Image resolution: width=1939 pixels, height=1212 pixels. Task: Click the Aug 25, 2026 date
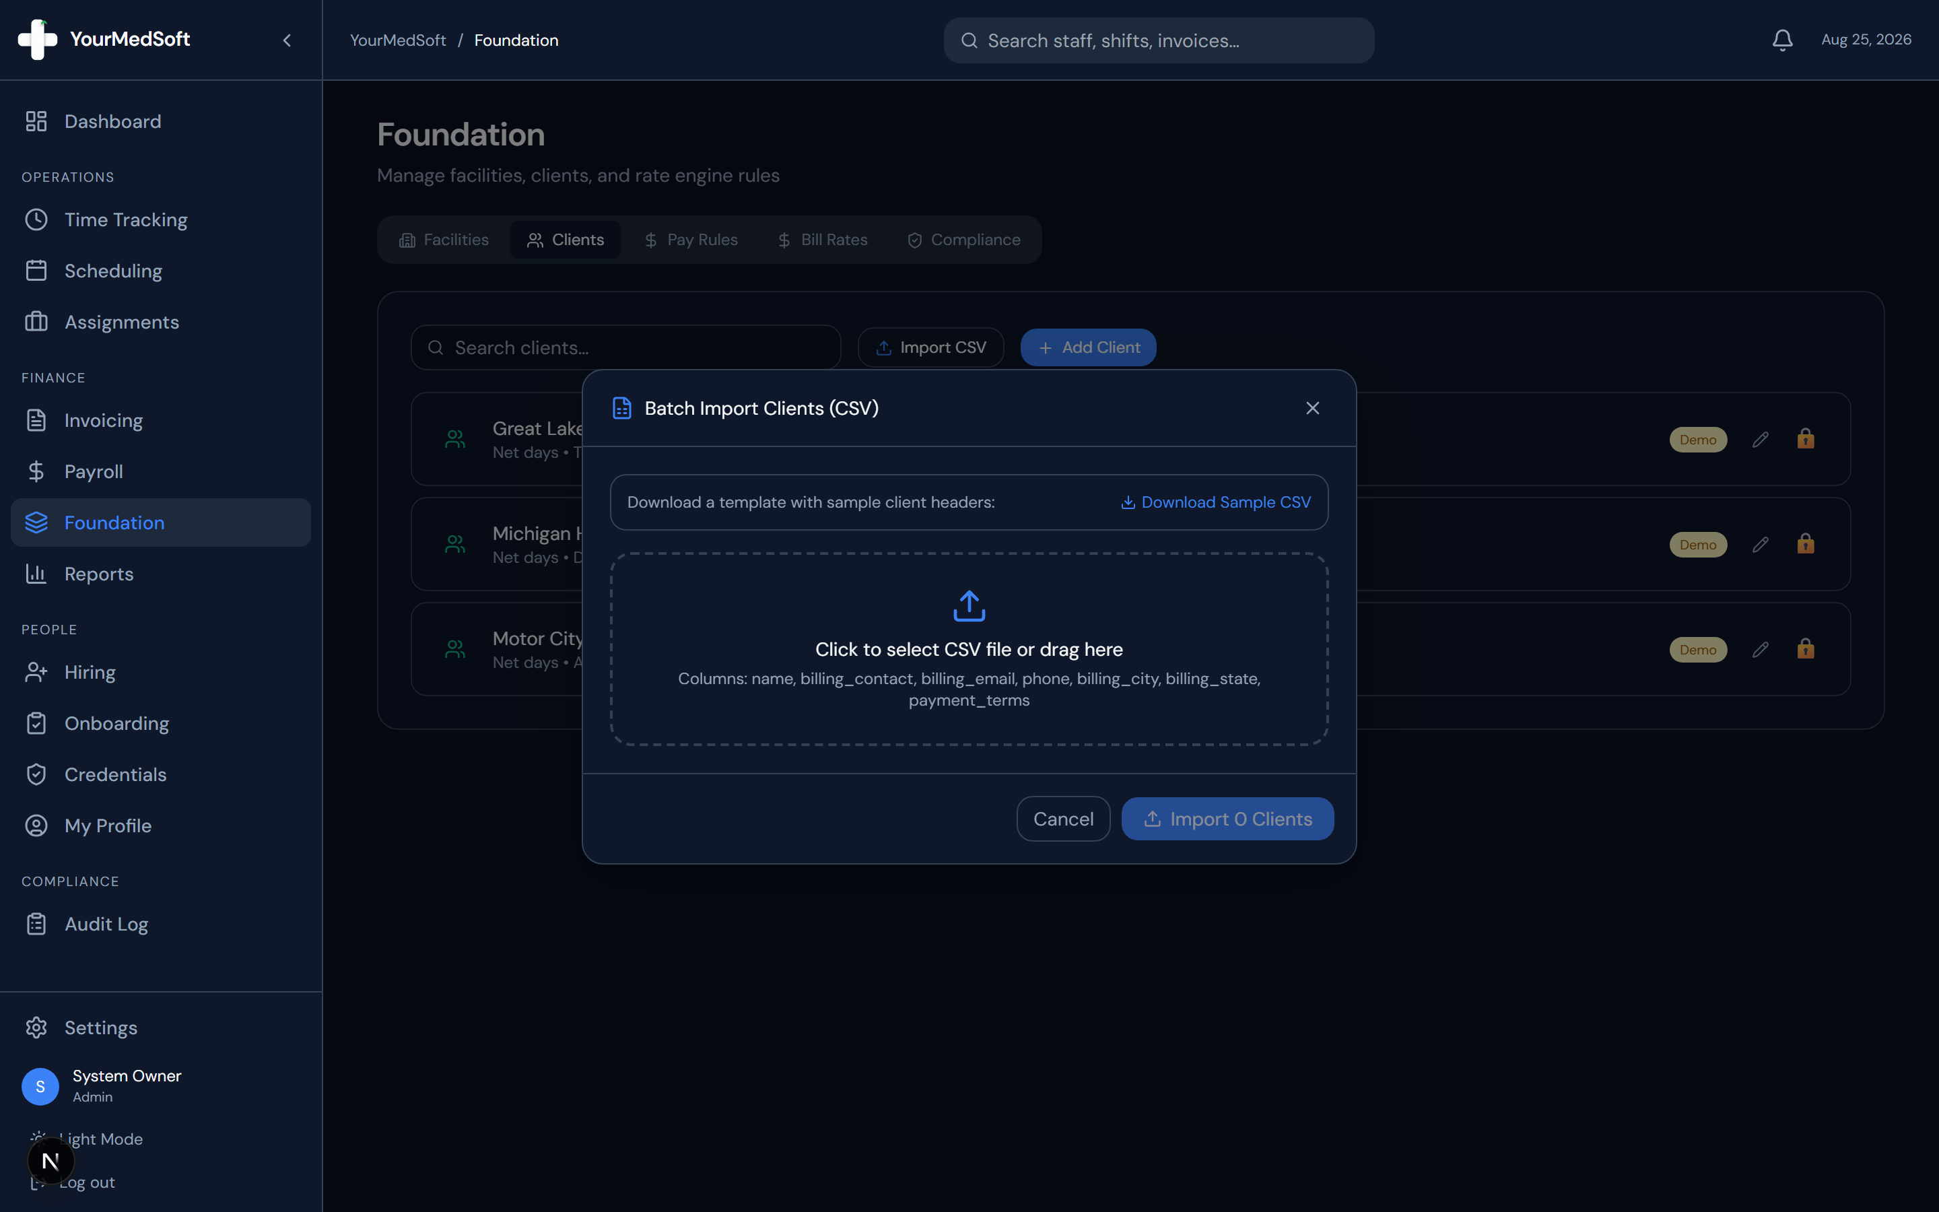[x=1866, y=39]
